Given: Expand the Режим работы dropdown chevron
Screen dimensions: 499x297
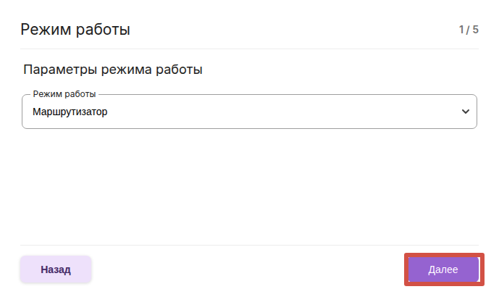Looking at the screenshot, I should pyautogui.click(x=465, y=112).
